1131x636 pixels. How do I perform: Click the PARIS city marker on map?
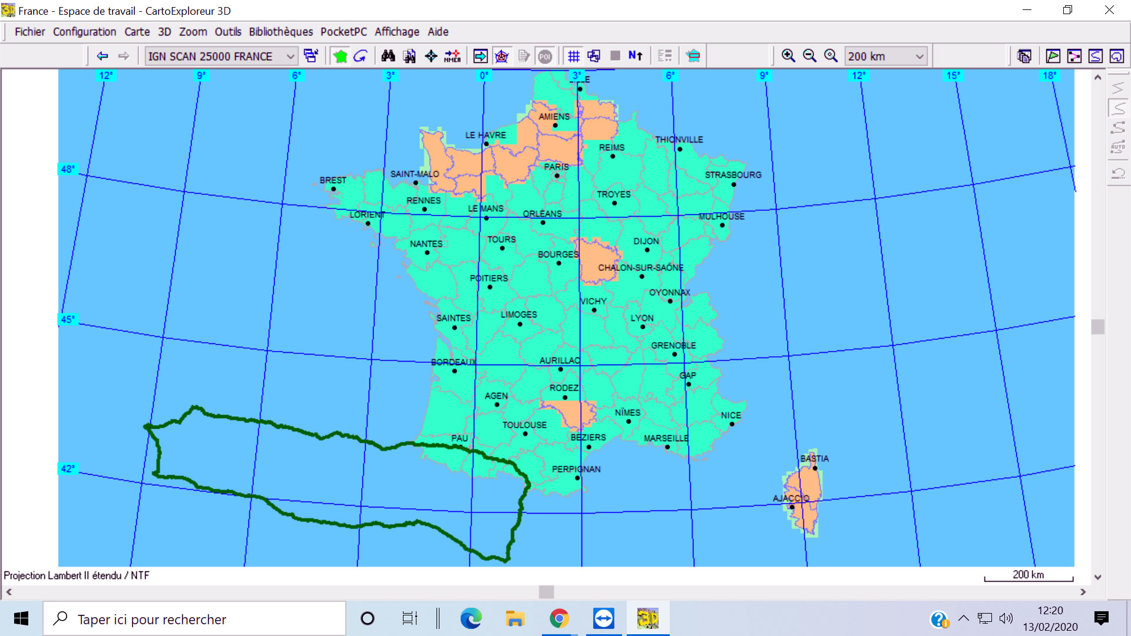(557, 175)
